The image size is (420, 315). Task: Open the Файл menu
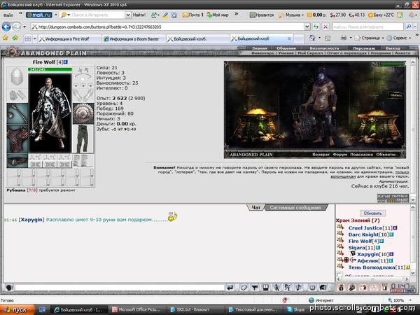[x=8, y=15]
